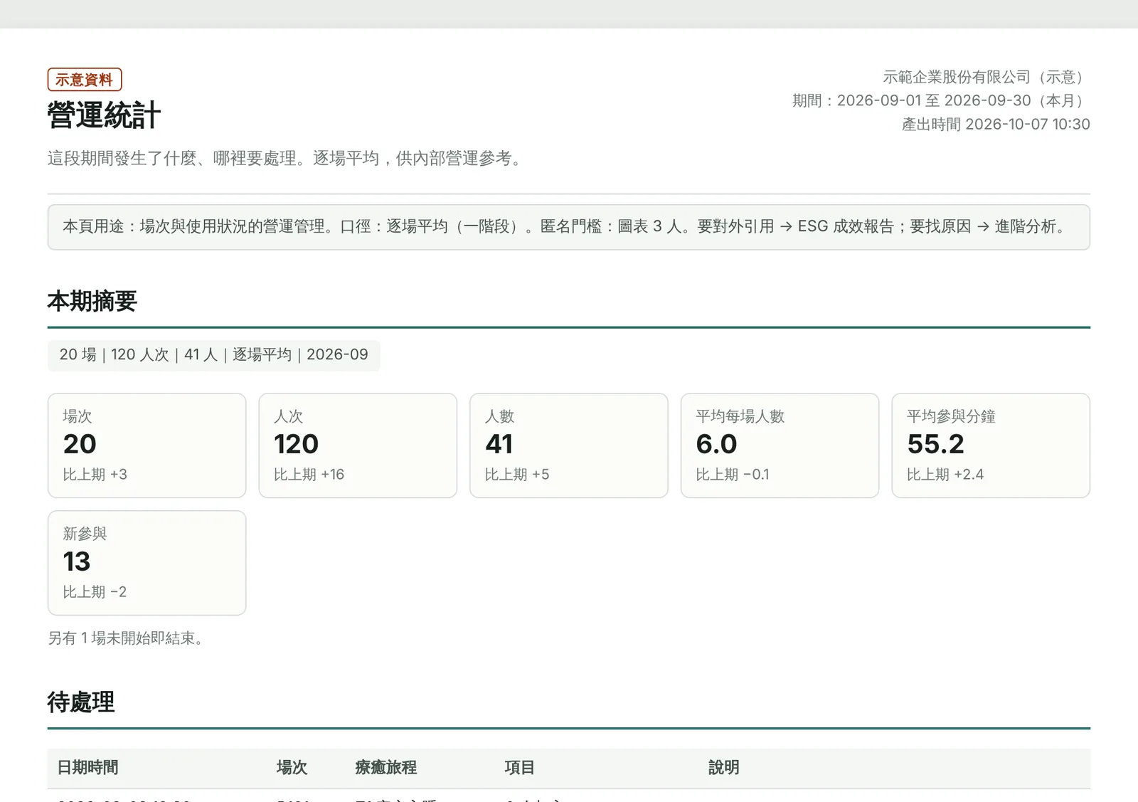Click the 產出時間 2026-10-07 10:30 text
Screen dimensions: 1138x802
[x=996, y=124]
